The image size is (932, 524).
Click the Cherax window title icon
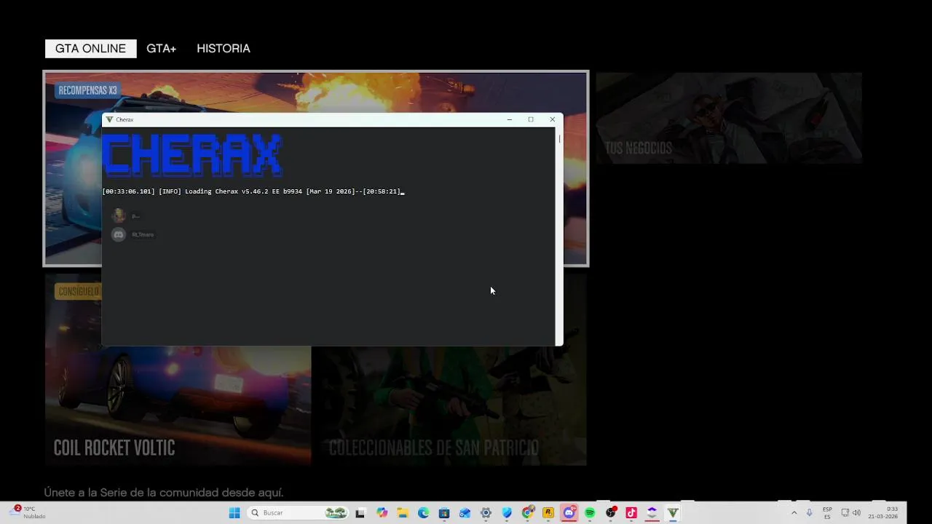(109, 119)
